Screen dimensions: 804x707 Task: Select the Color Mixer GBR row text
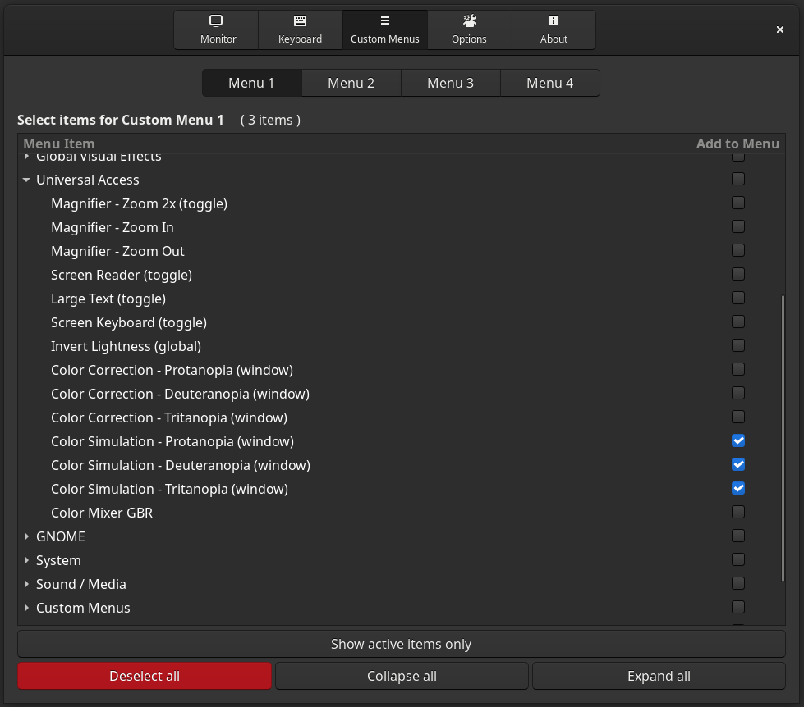102,513
